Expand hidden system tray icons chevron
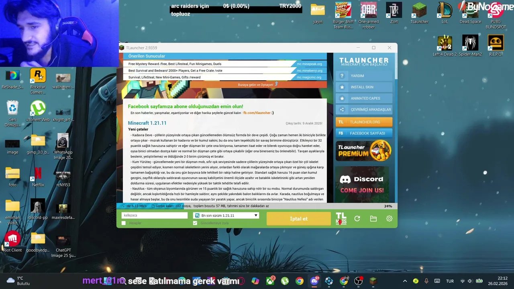This screenshot has width=514, height=289. (405, 281)
